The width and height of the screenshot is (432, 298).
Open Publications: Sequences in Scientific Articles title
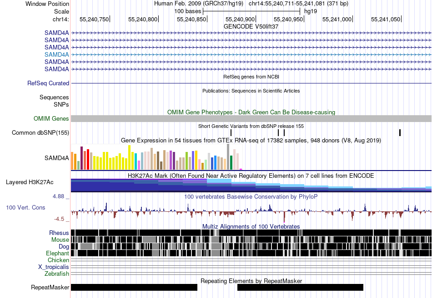[x=251, y=91]
